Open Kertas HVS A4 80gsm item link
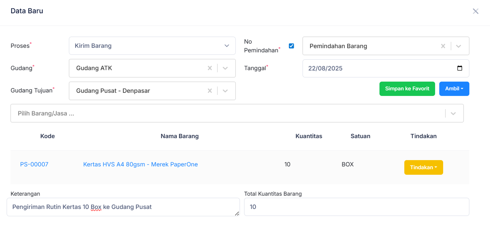Screen dimensions: 490x233 140,164
